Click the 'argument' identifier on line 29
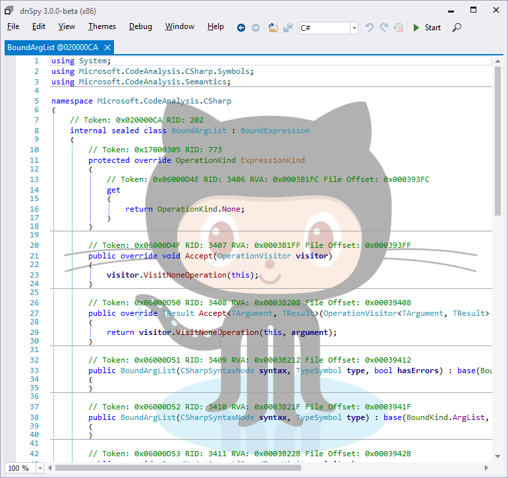The image size is (508, 478). [x=310, y=332]
